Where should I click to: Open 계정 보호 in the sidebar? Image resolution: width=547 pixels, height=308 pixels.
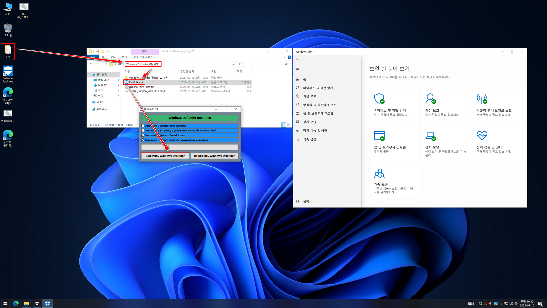click(327, 96)
